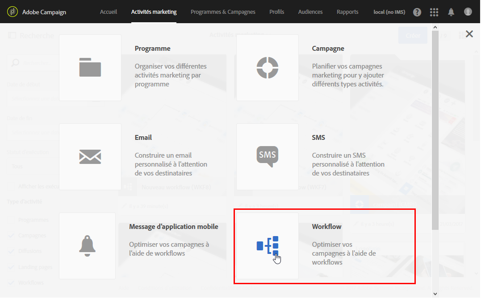Click the Email title text
The width and height of the screenshot is (481, 298).
[143, 137]
